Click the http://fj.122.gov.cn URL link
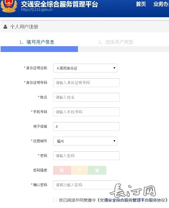 pos(37,10)
